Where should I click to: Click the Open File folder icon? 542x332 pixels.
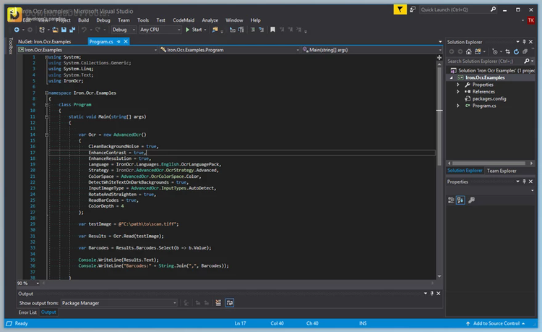point(55,30)
